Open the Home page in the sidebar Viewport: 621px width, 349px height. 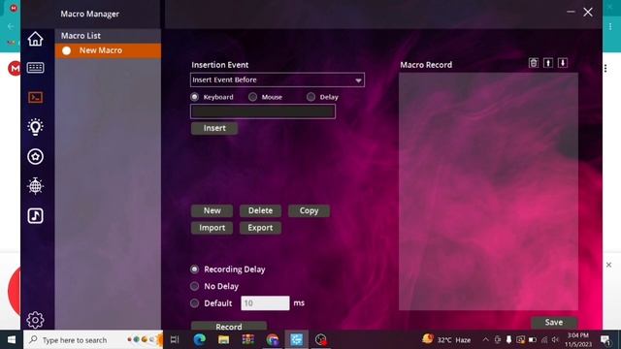click(35, 39)
